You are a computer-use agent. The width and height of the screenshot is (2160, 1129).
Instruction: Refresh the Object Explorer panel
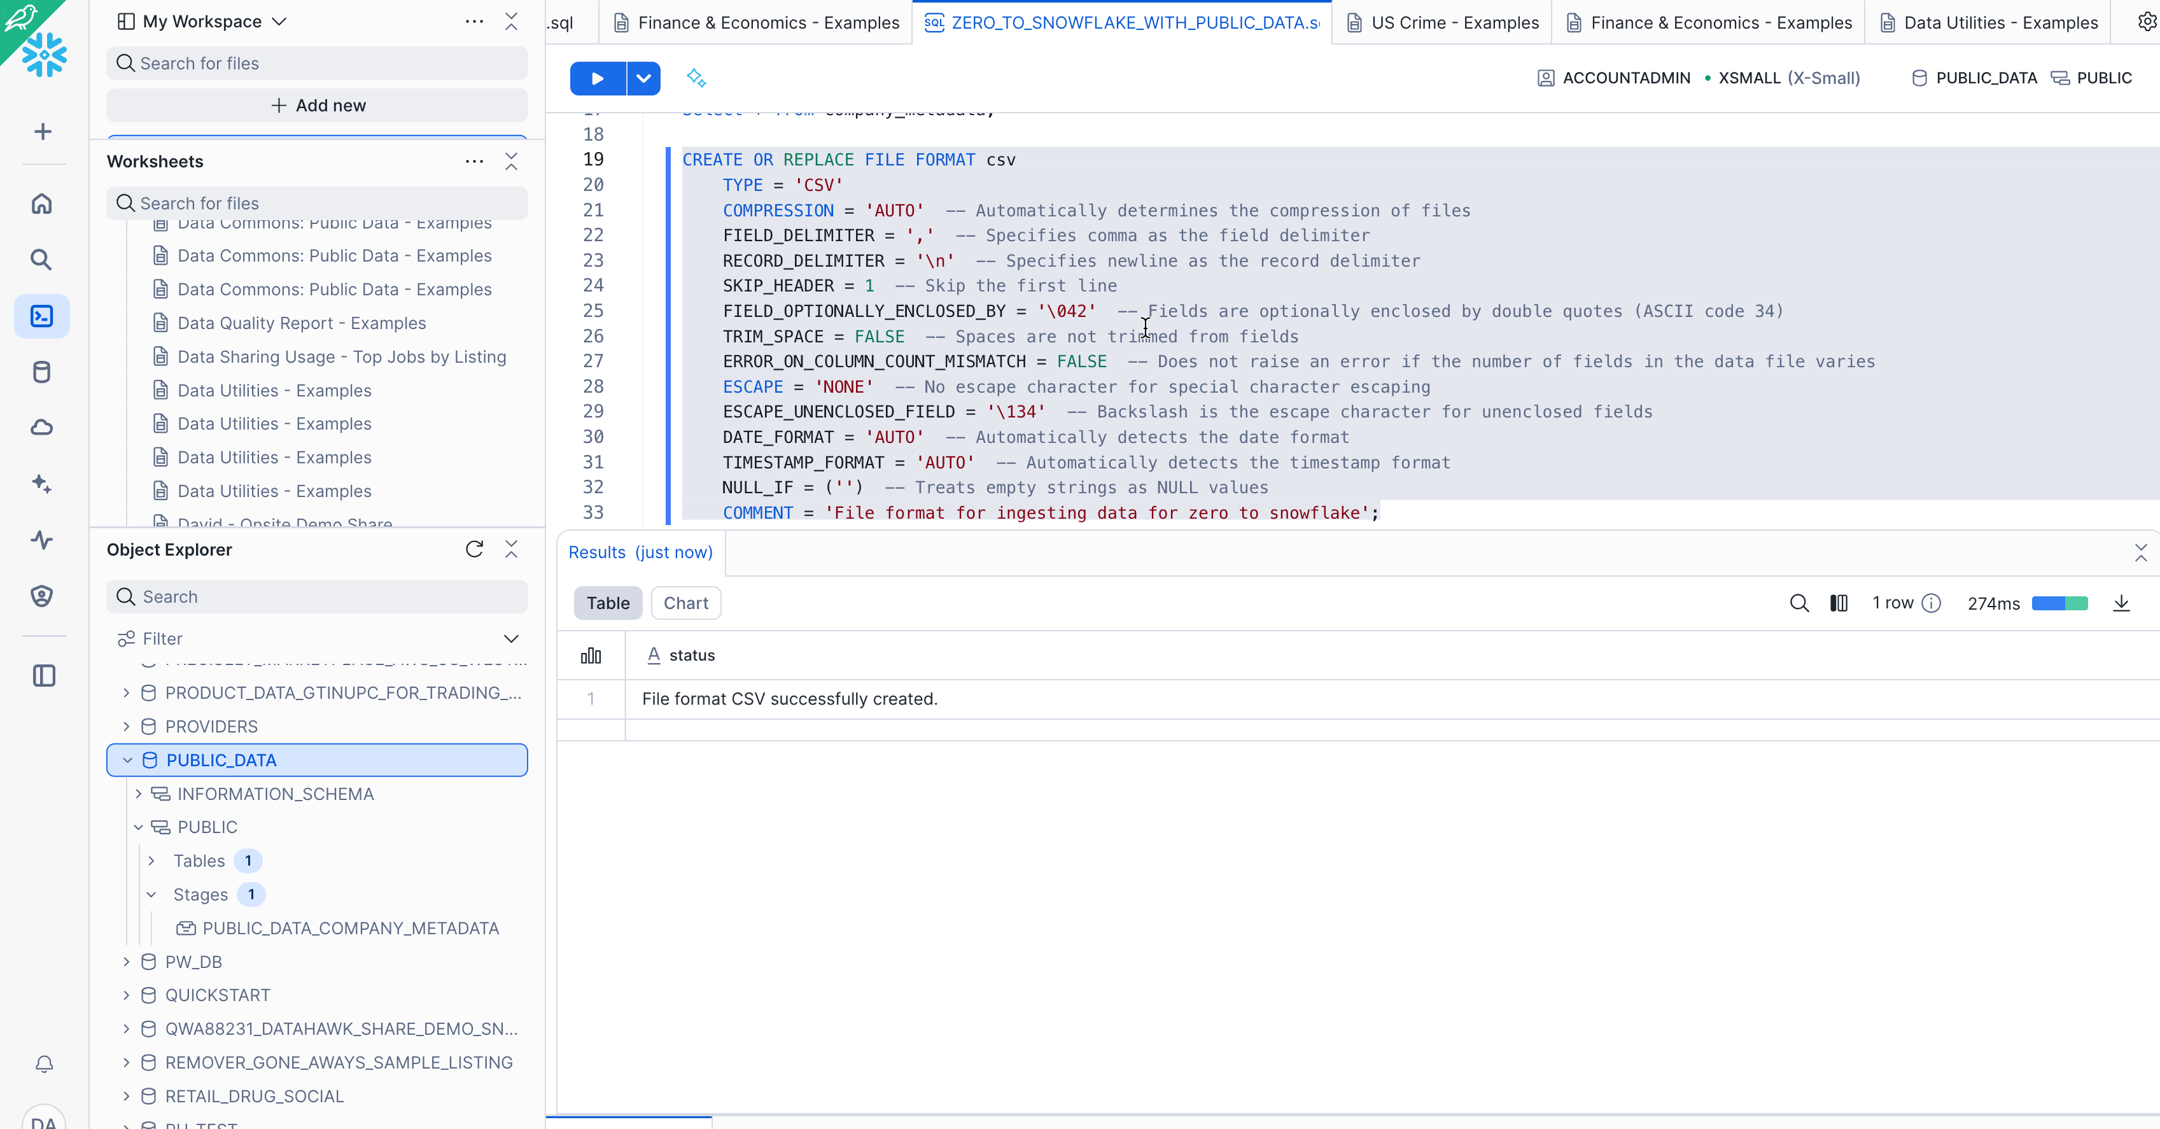pos(473,549)
